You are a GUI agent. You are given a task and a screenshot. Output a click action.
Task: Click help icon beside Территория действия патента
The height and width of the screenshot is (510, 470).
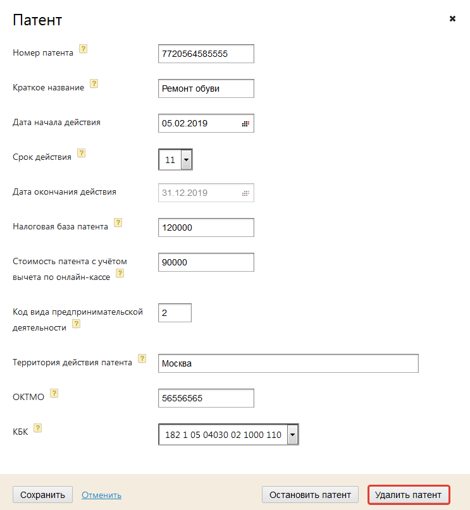tap(142, 359)
